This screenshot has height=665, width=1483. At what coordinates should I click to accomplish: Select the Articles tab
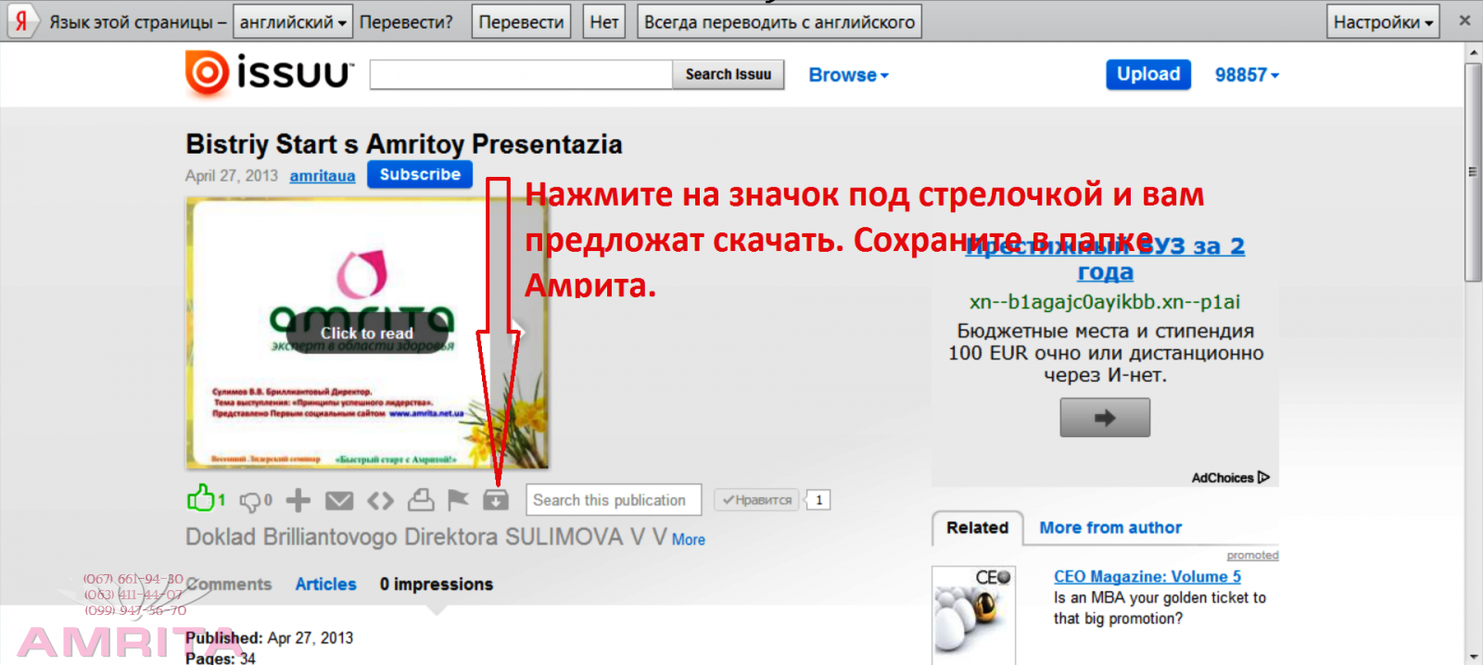pyautogui.click(x=325, y=584)
